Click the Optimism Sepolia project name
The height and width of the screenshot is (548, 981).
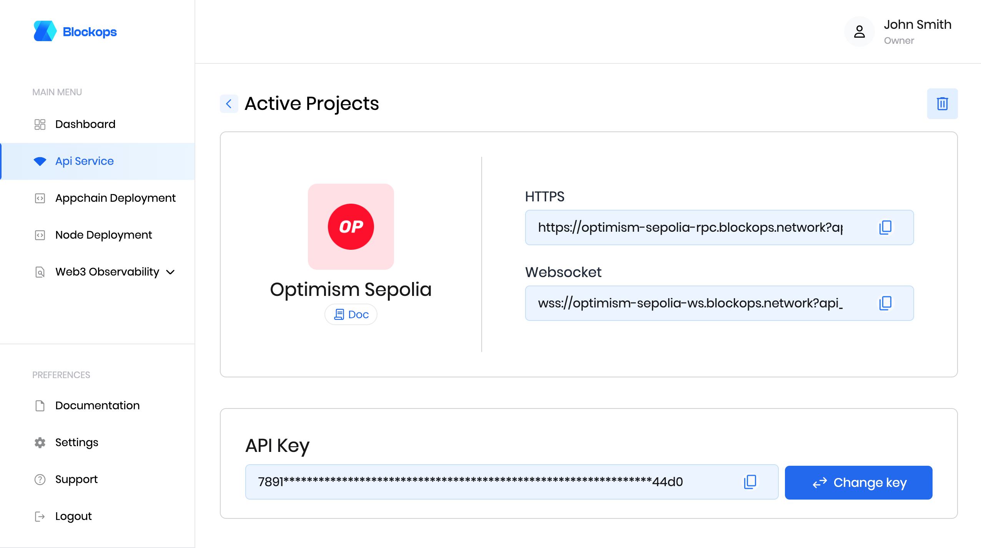click(351, 289)
